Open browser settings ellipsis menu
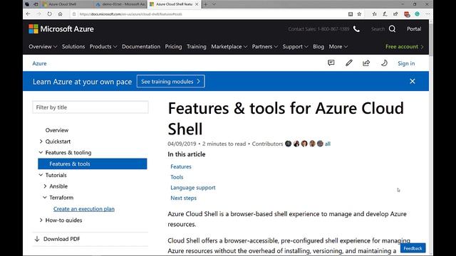The height and width of the screenshot is (256, 456). (427, 14)
